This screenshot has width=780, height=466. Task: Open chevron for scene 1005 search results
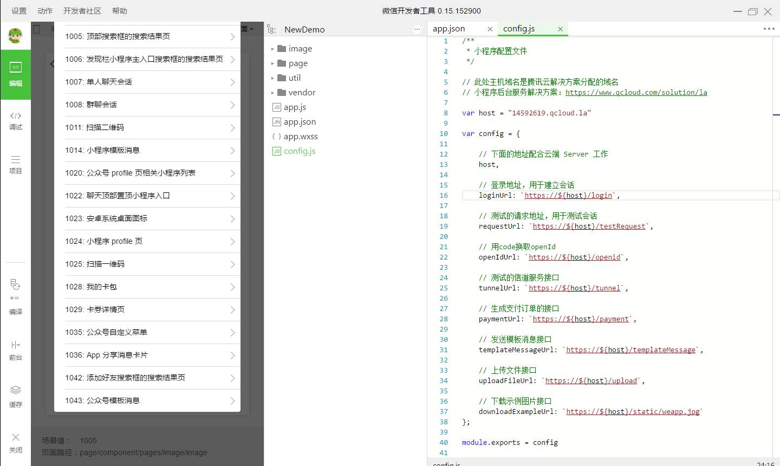point(232,37)
